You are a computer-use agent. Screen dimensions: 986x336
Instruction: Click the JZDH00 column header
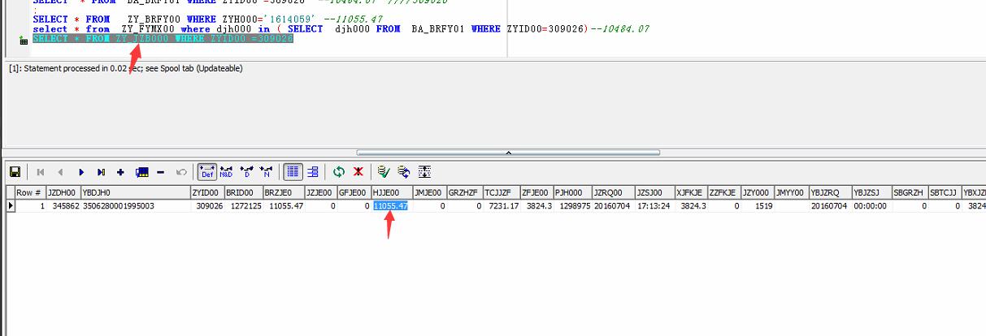pos(63,193)
